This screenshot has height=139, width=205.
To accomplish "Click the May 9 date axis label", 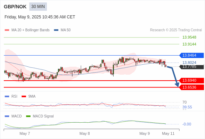I will tap(145, 133).
